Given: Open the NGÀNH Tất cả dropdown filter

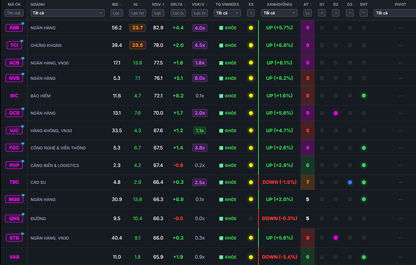Looking at the screenshot, I should click(68, 13).
